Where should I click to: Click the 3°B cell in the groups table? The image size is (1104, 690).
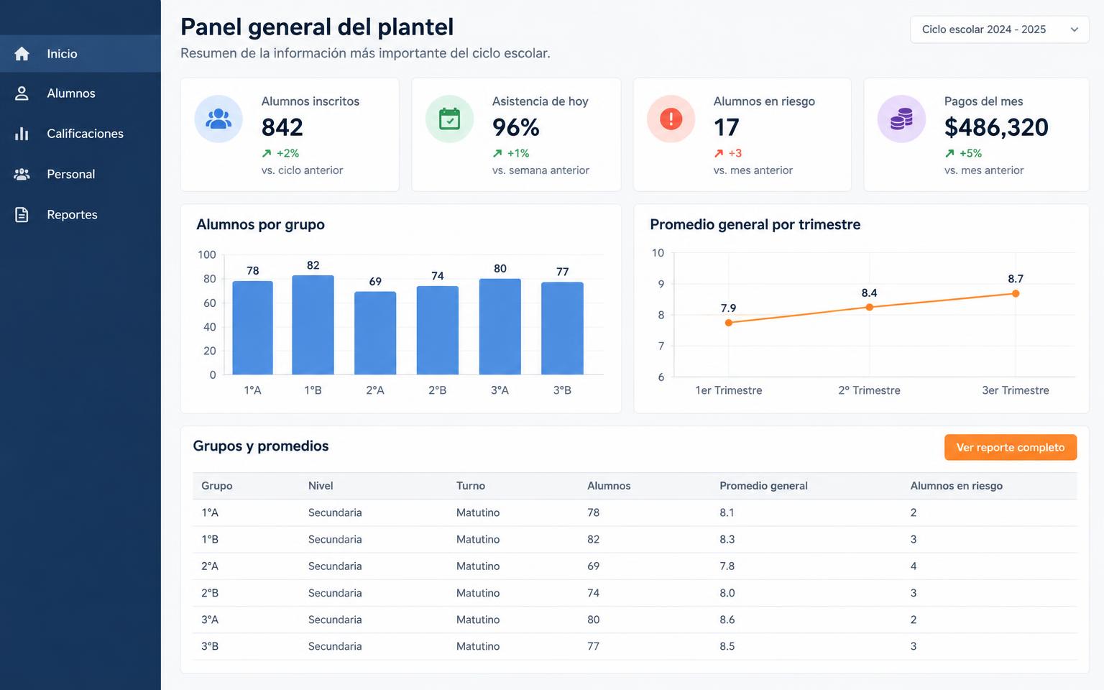210,646
